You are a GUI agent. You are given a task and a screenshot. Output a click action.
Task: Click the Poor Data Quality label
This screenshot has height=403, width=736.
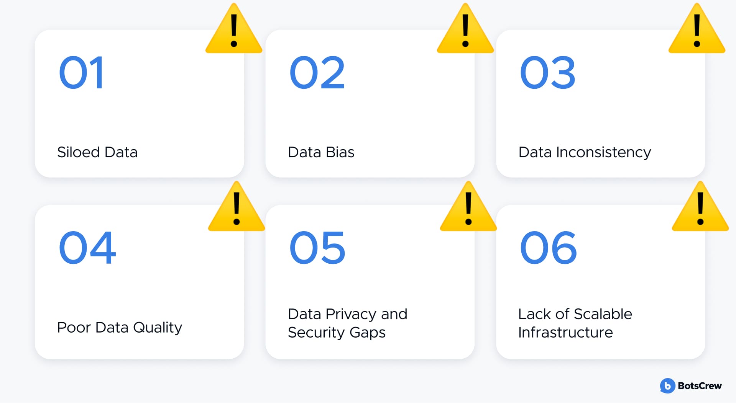(x=120, y=328)
